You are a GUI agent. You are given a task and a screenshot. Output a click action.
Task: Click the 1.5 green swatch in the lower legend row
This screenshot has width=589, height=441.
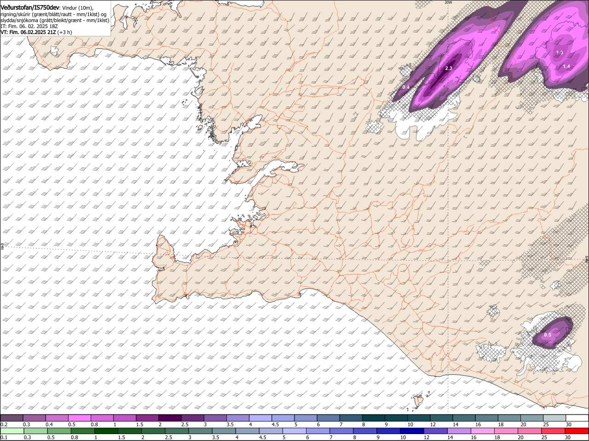click(130, 431)
